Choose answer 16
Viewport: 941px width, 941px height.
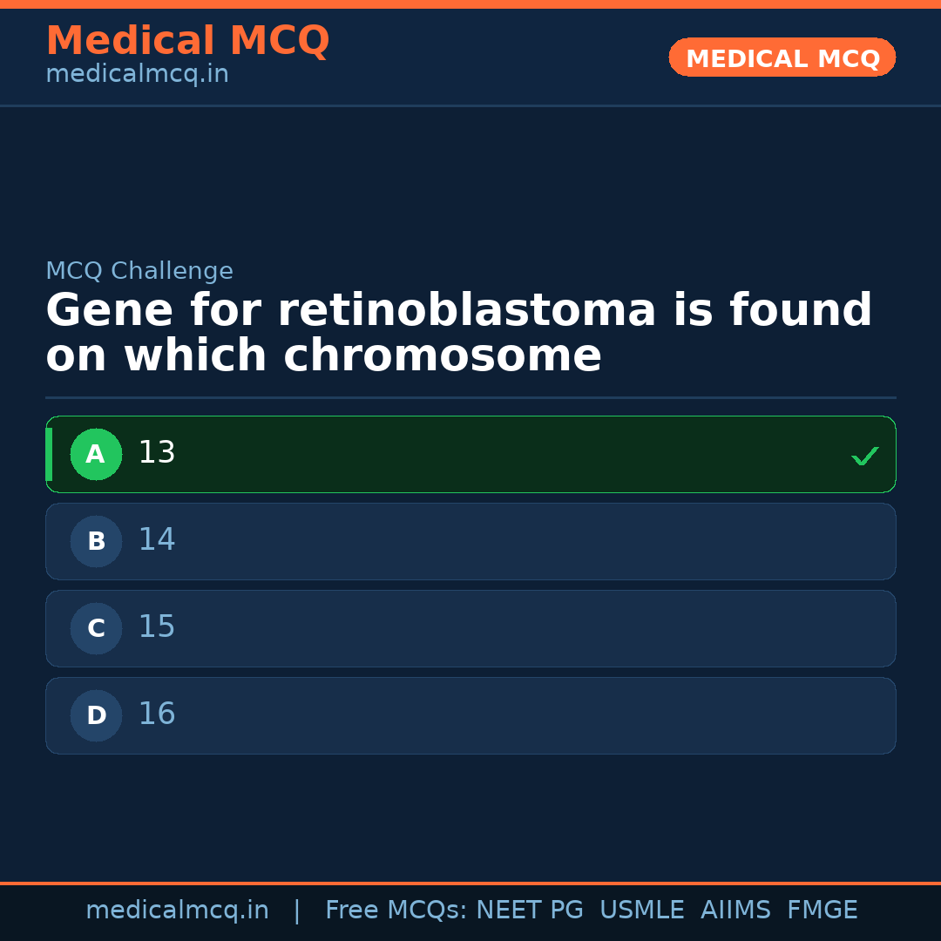click(x=157, y=714)
